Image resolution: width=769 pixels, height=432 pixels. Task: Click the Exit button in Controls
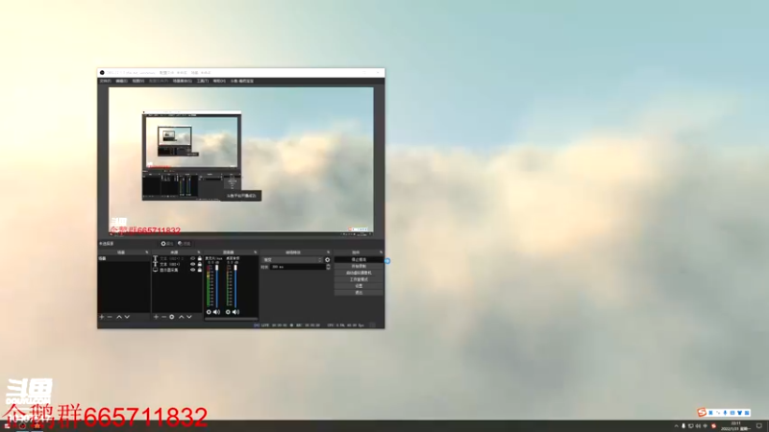(359, 293)
